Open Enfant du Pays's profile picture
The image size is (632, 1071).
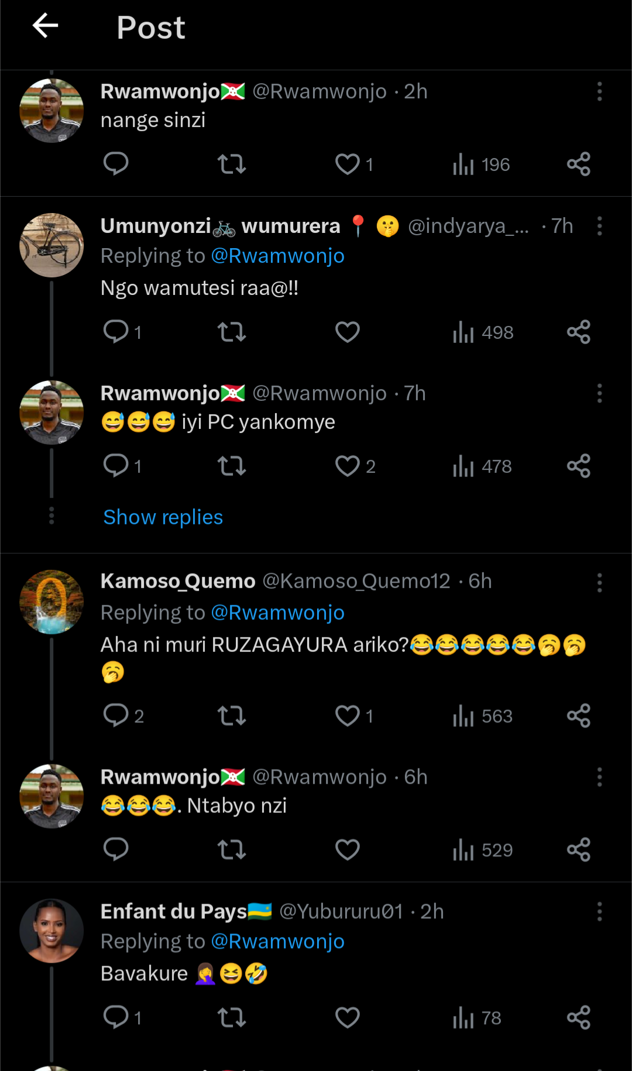click(51, 931)
